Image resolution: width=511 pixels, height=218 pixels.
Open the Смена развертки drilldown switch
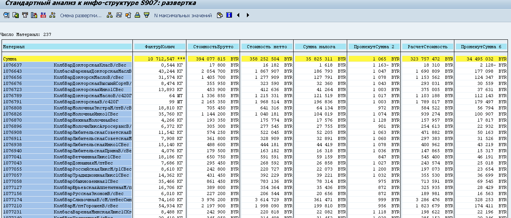[81, 16]
